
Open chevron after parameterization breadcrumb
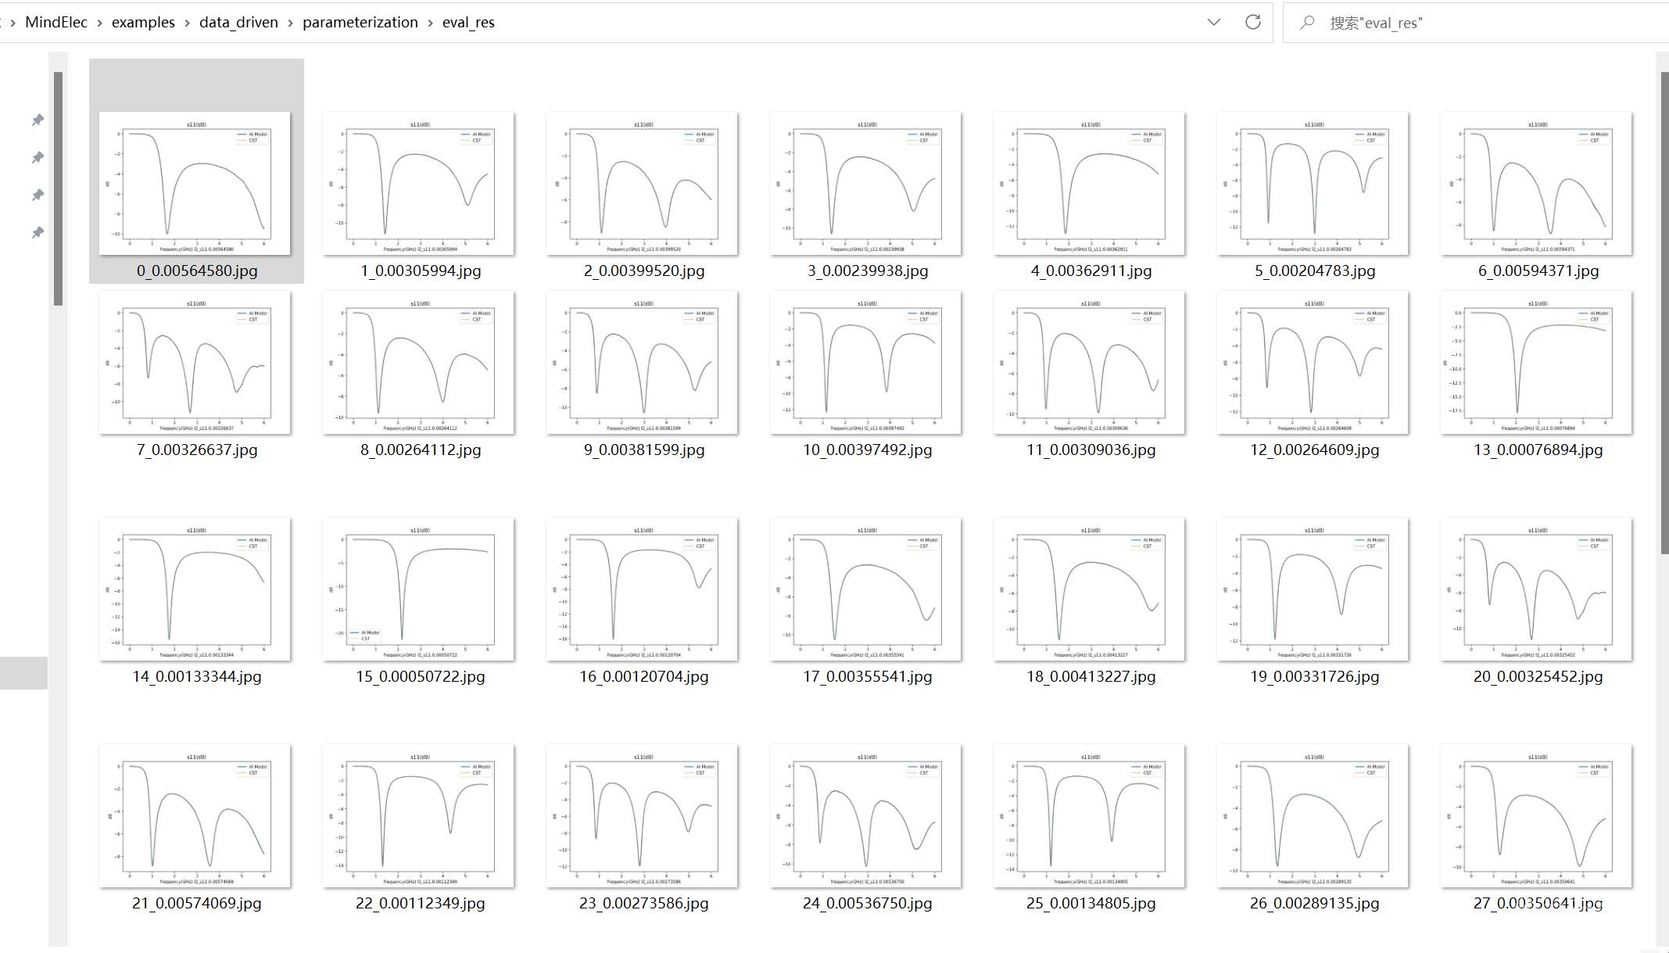430,23
